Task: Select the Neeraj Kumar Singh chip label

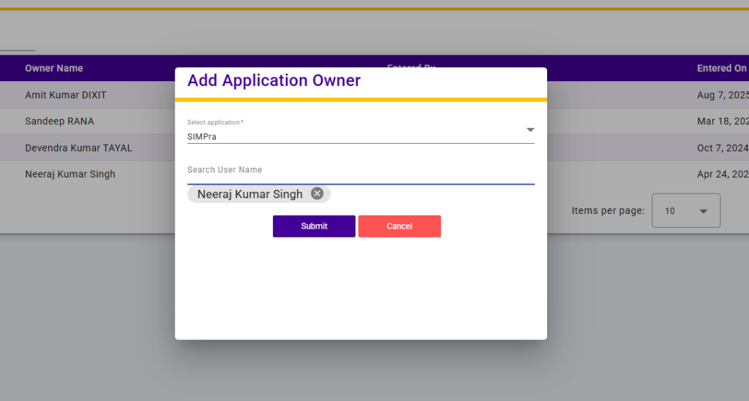Action: (x=249, y=194)
